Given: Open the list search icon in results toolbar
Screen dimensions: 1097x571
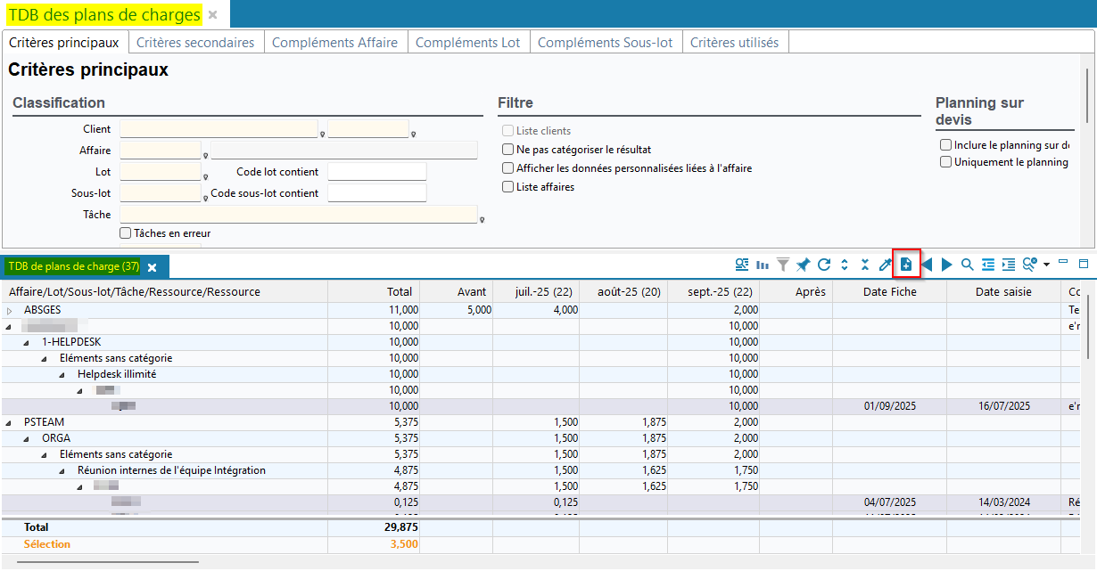Looking at the screenshot, I should pos(742,265).
